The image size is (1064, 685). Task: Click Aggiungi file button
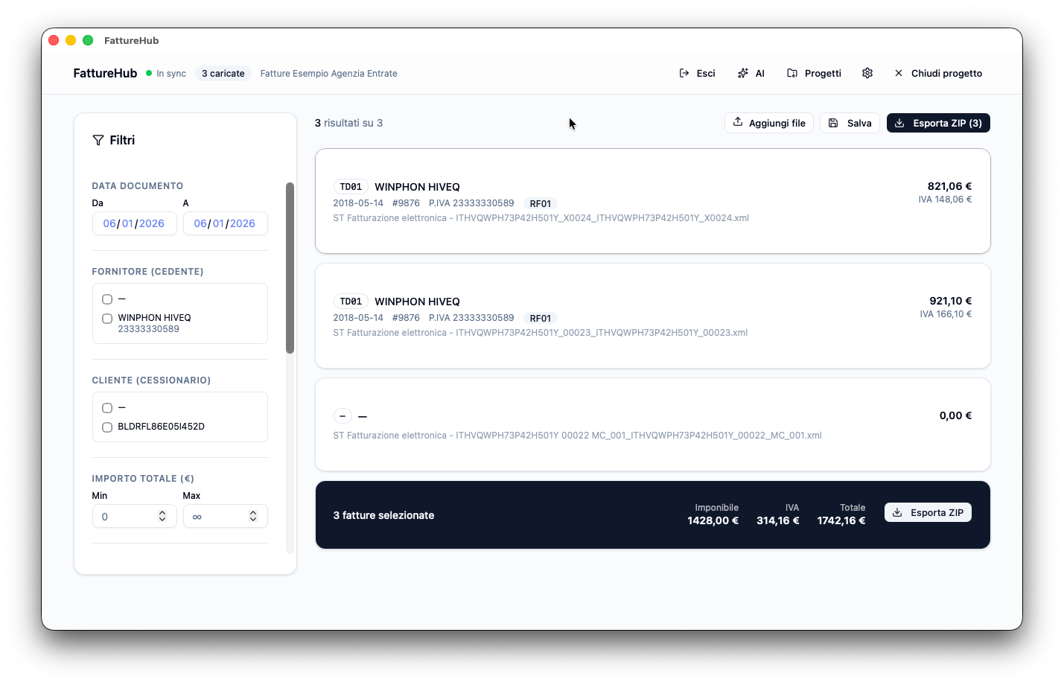(769, 123)
